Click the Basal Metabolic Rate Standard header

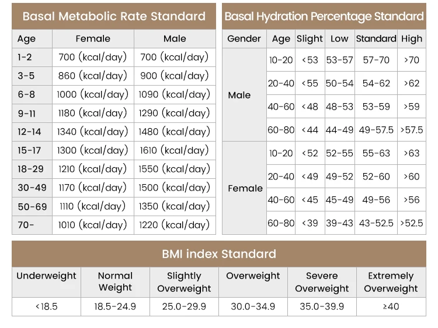point(114,16)
